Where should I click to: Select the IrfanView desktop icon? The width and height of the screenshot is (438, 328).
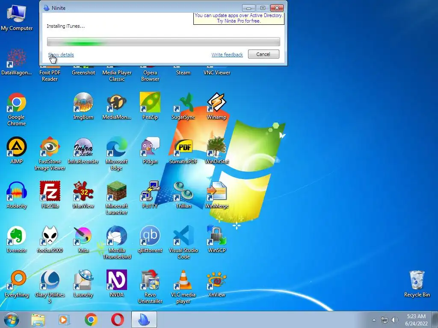click(x=83, y=195)
